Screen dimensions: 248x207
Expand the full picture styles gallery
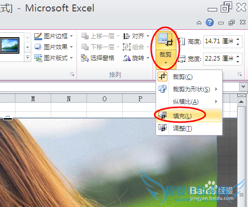[x=27, y=58]
